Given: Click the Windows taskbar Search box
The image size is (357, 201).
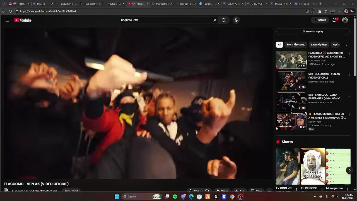Looking at the screenshot, I should tap(142, 197).
